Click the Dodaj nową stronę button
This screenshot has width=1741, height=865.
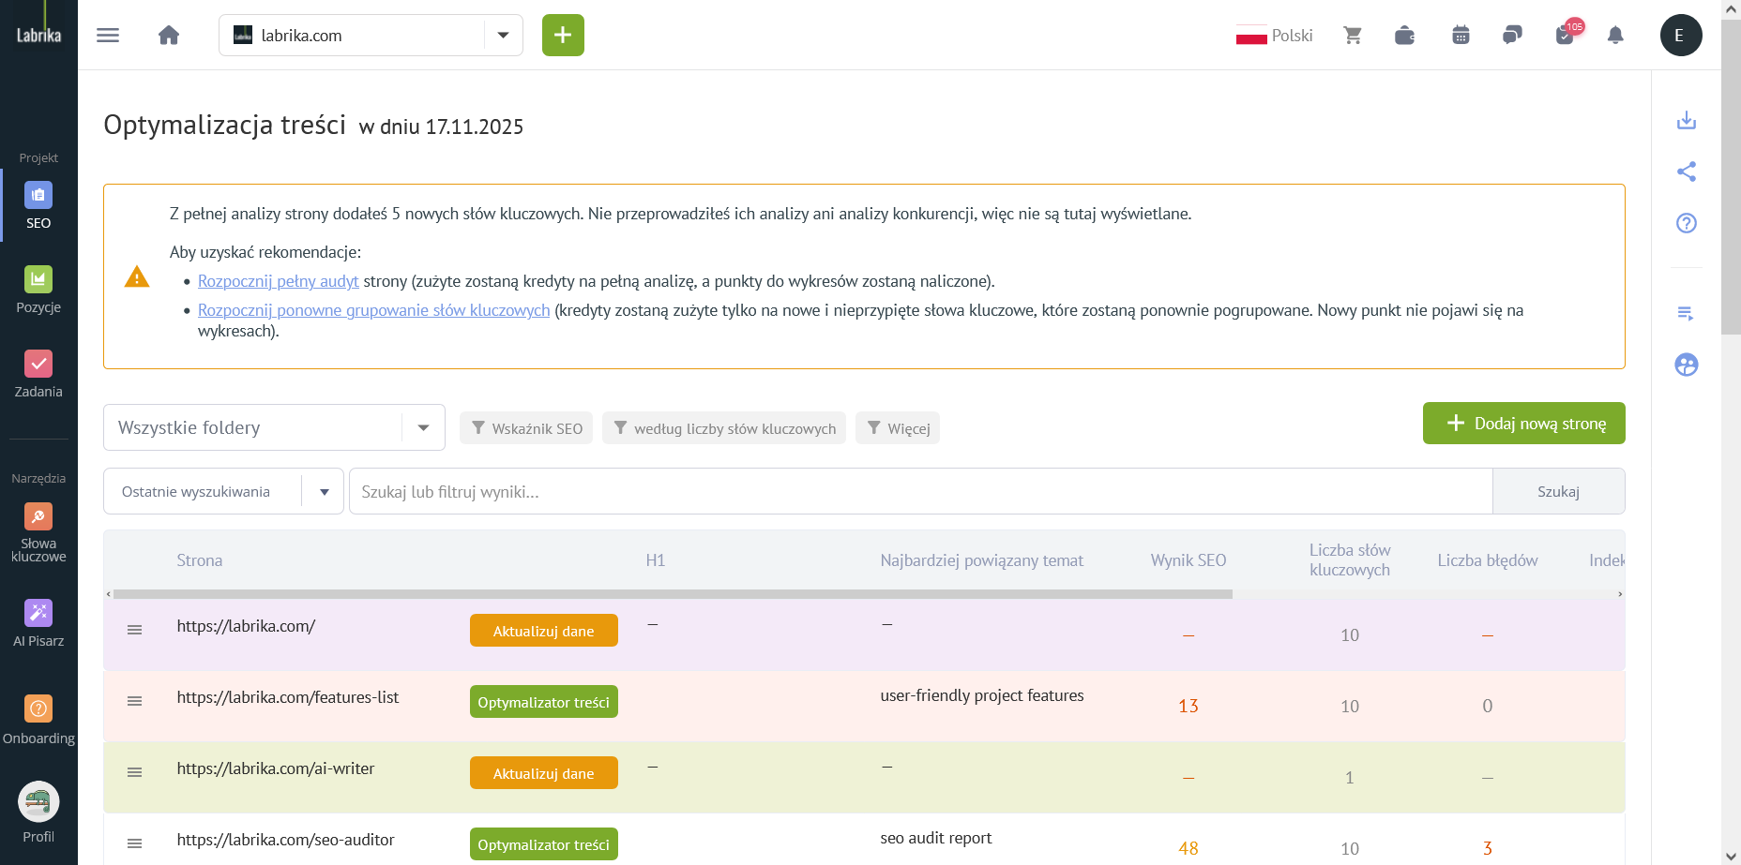[1523, 424]
